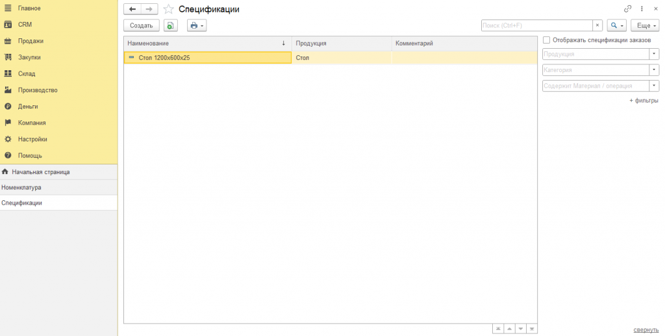Viewport: 665px width, 336px height.
Task: Jump to list start arrow button
Action: pyautogui.click(x=498, y=329)
